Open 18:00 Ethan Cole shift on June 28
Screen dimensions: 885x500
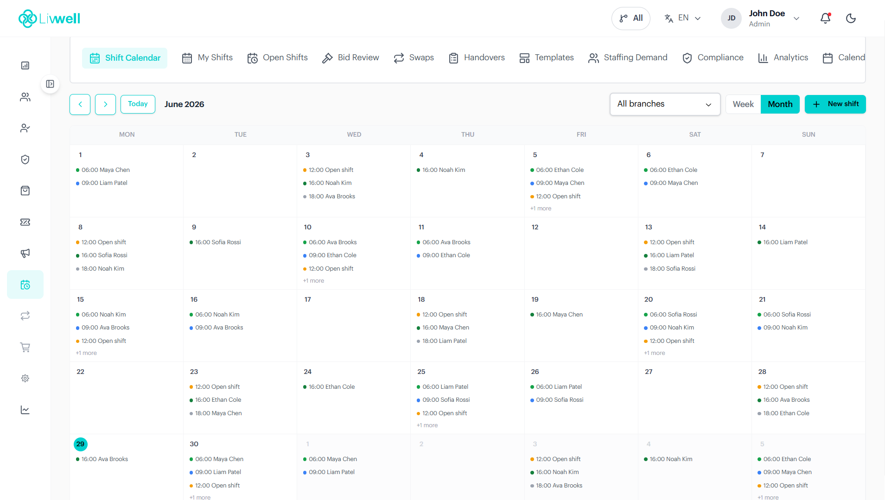pos(783,413)
